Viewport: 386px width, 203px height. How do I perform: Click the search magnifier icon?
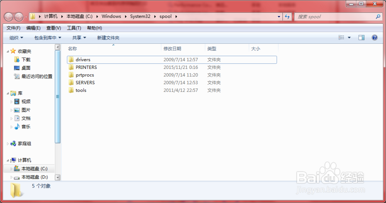378,17
